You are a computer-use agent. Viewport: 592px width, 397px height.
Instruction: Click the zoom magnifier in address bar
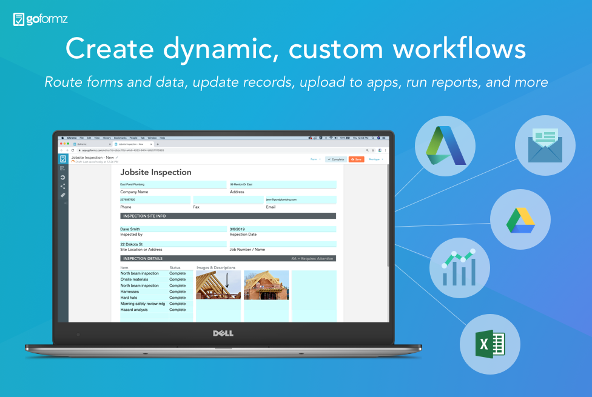368,150
